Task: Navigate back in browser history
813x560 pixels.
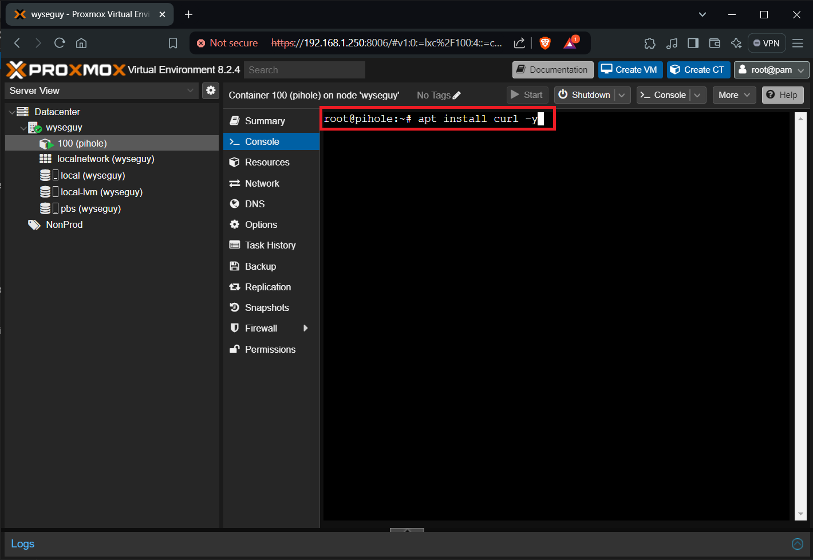Action: [x=17, y=43]
